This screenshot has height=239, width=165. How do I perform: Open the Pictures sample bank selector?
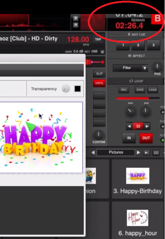point(116,153)
